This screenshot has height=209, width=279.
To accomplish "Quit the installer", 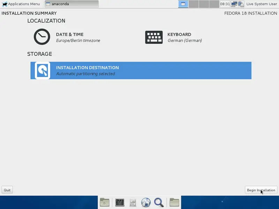I will (x=7, y=190).
